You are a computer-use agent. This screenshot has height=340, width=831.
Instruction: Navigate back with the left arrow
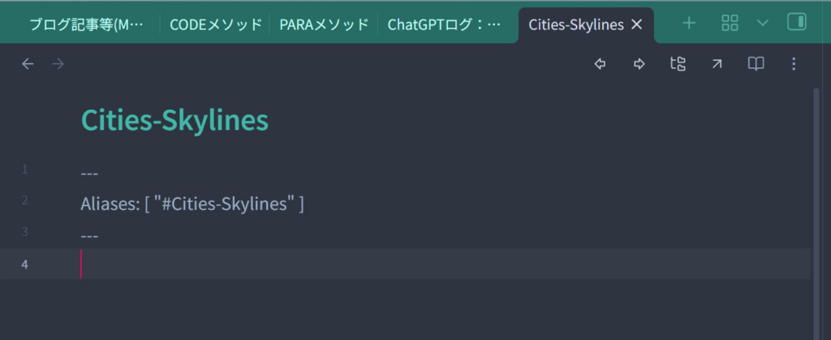pyautogui.click(x=28, y=64)
